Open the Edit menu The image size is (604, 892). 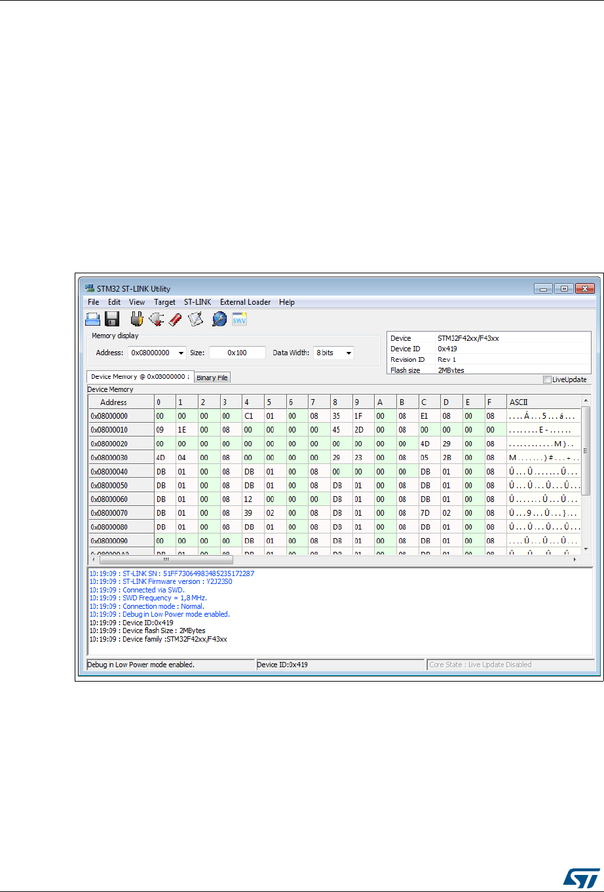[x=114, y=302]
